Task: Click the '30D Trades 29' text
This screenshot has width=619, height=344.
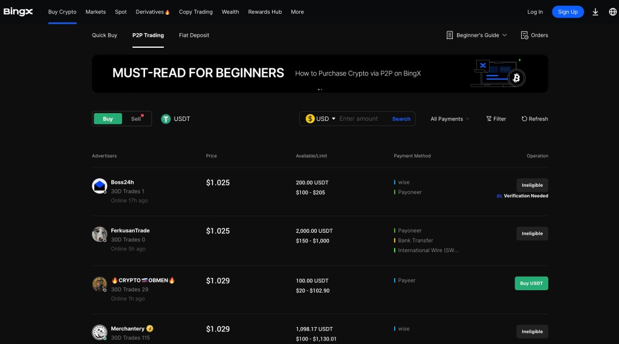Action: pyautogui.click(x=129, y=289)
